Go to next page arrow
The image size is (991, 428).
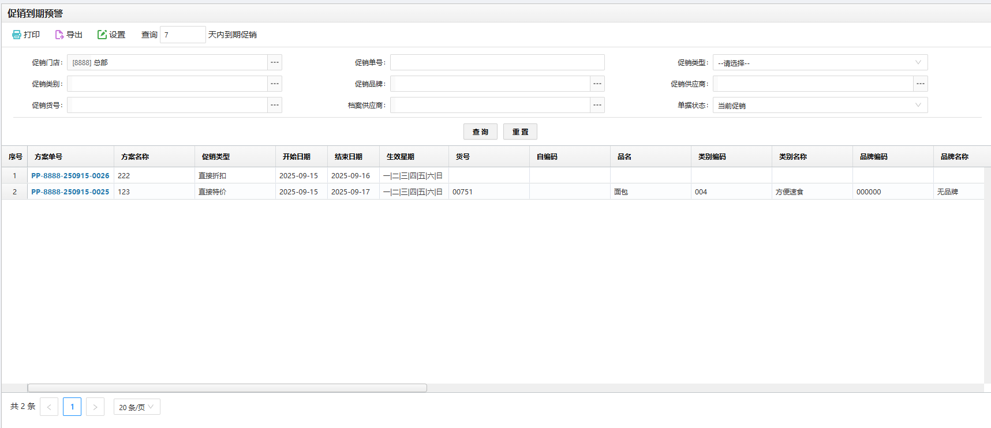pyautogui.click(x=95, y=407)
